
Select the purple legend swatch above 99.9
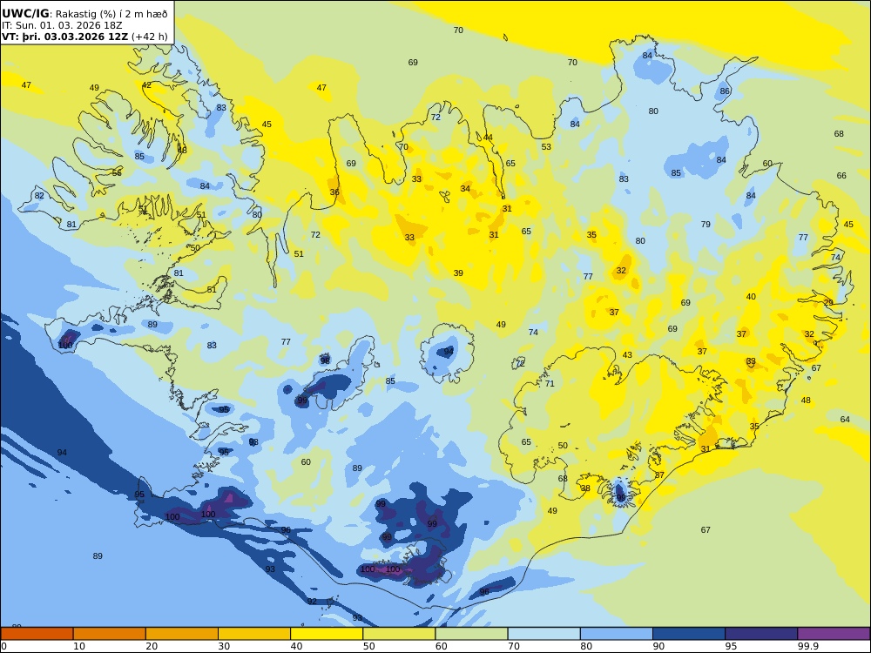click(834, 634)
